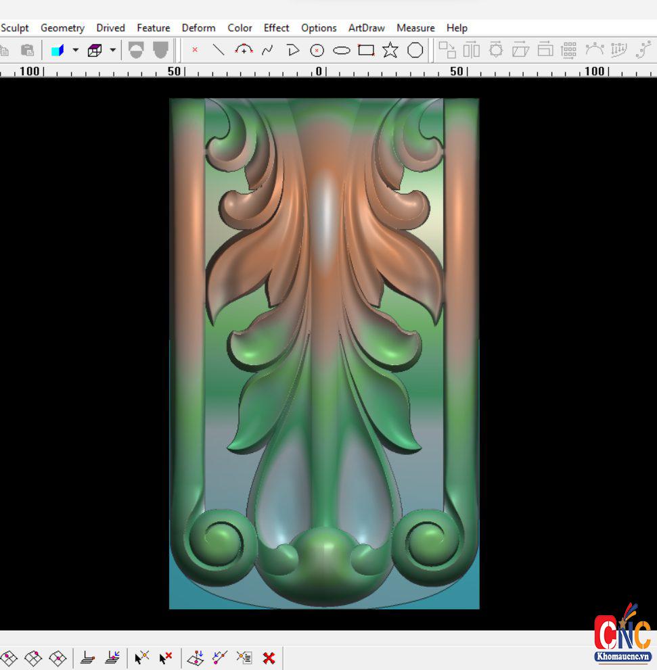This screenshot has width=657, height=670.
Task: Toggle the light gray shield display mode
Action: point(136,51)
